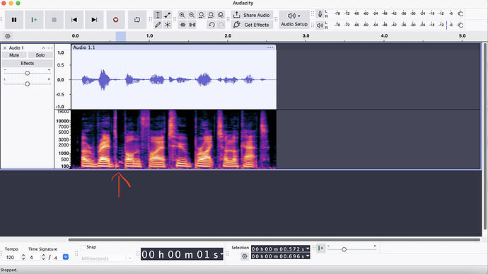This screenshot has height=274, width=488.
Task: Adjust the track pan slider
Action: click(28, 84)
